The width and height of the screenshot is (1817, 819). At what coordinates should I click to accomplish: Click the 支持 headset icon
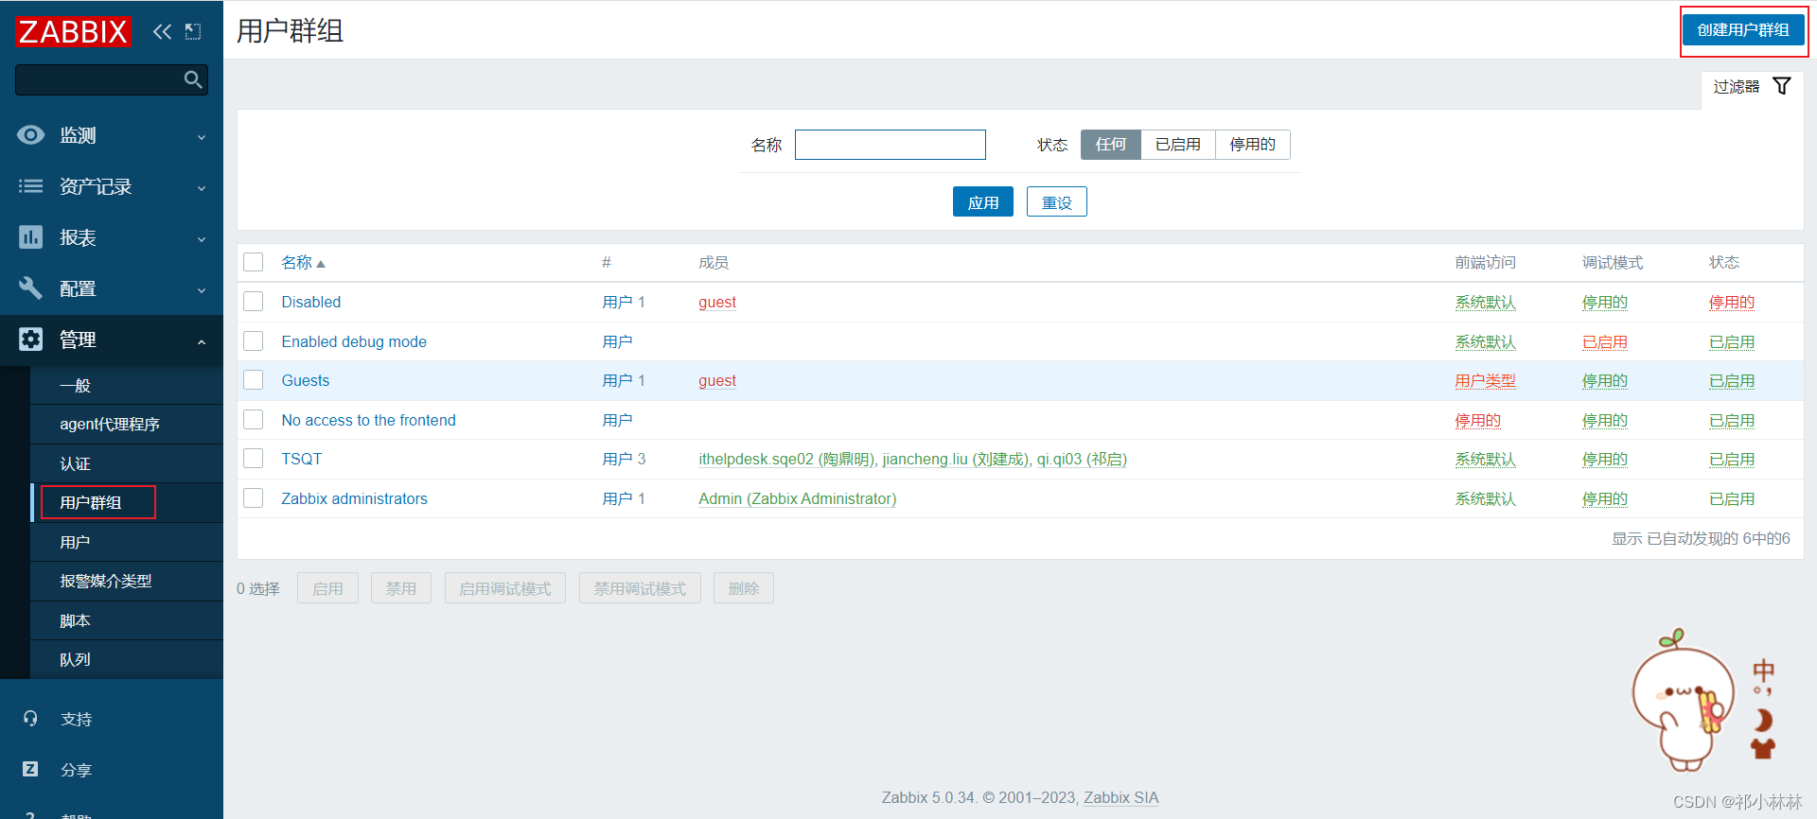point(30,719)
